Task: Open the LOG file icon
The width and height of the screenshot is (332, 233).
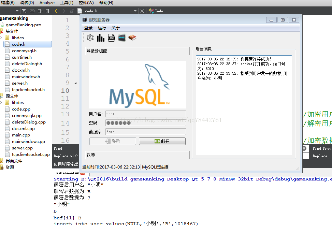Action: 111,38
